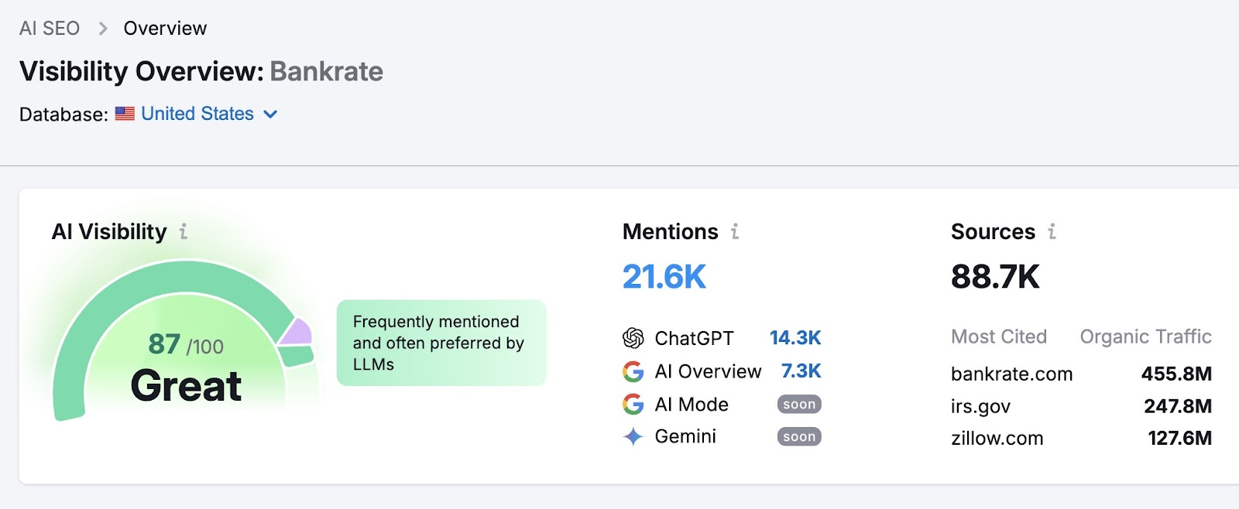Click the Google icon beside AI Overview
Screen dimensions: 1239x509
tap(633, 372)
